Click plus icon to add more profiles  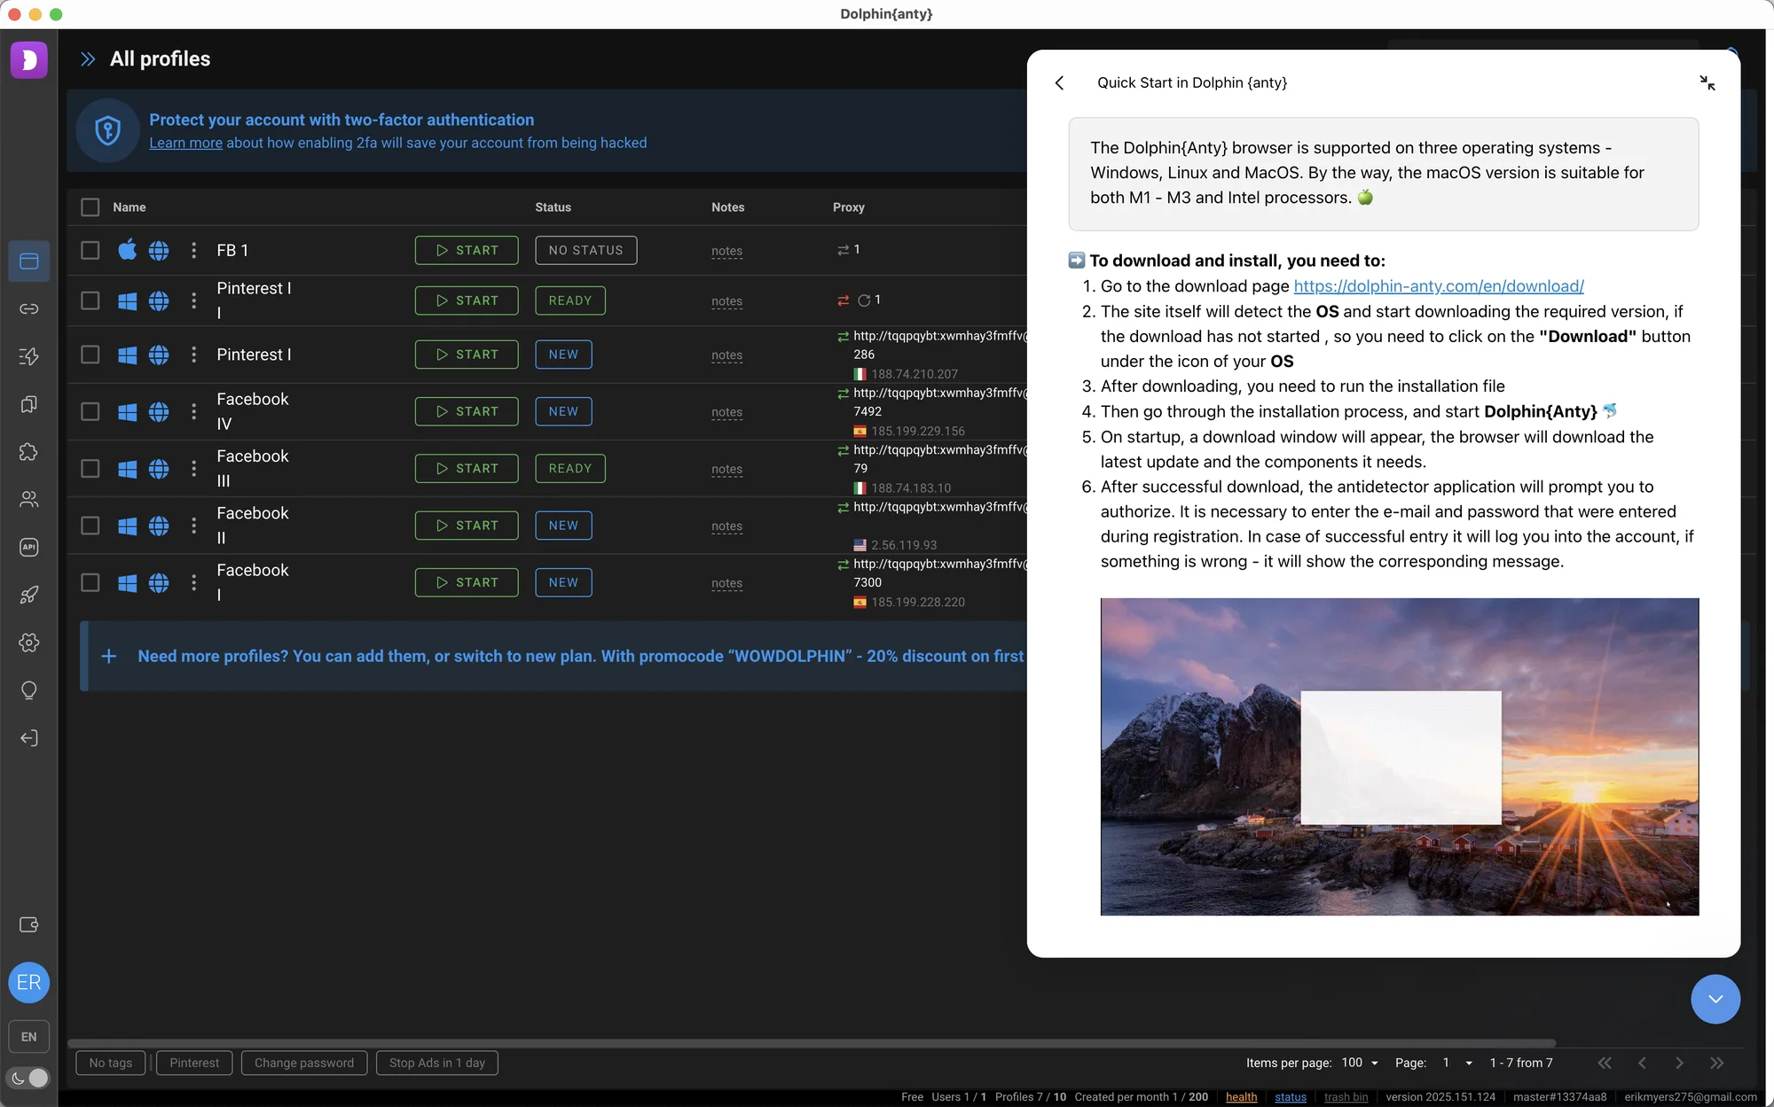108,656
